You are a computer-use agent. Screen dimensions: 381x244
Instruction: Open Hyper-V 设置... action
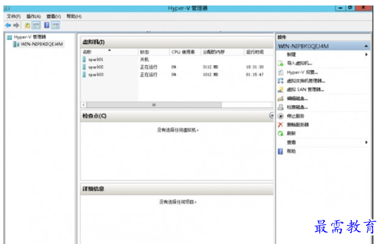[302, 72]
